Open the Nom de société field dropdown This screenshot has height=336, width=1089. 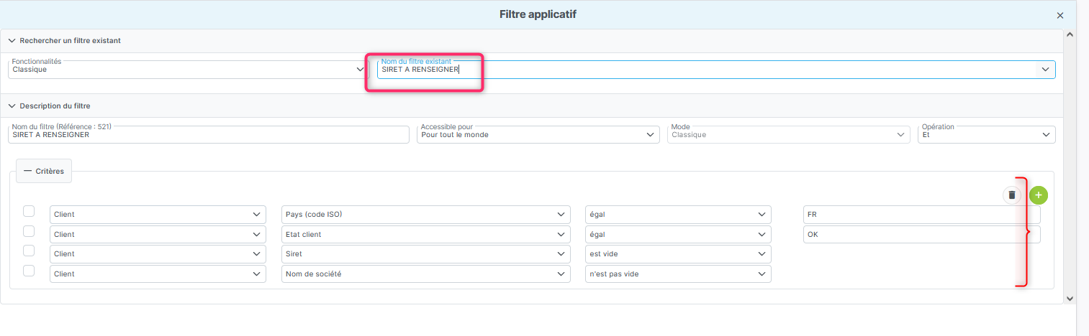(425, 274)
